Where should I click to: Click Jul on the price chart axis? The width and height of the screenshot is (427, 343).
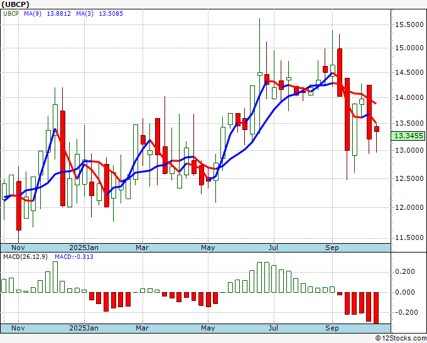(273, 248)
